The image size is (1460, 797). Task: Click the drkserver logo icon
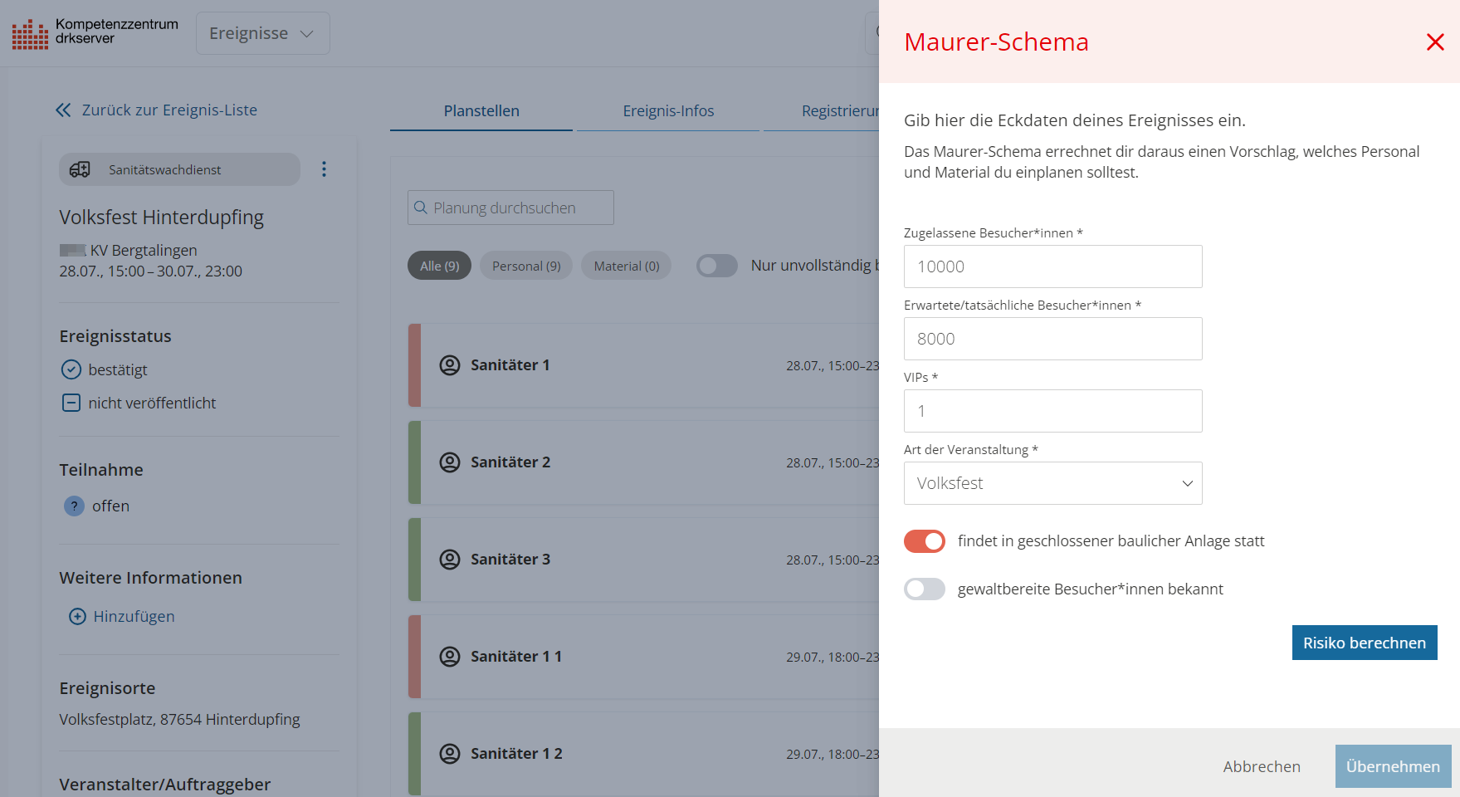tap(30, 34)
